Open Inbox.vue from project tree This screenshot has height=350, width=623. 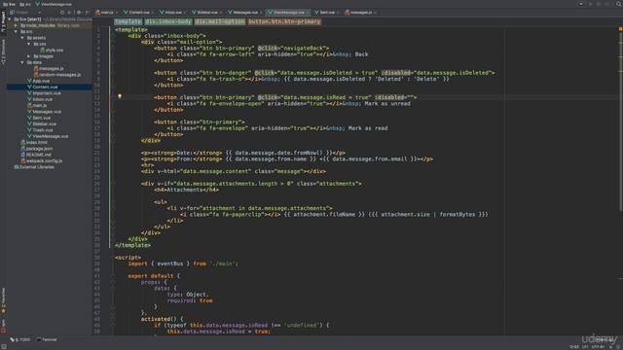pyautogui.click(x=40, y=99)
